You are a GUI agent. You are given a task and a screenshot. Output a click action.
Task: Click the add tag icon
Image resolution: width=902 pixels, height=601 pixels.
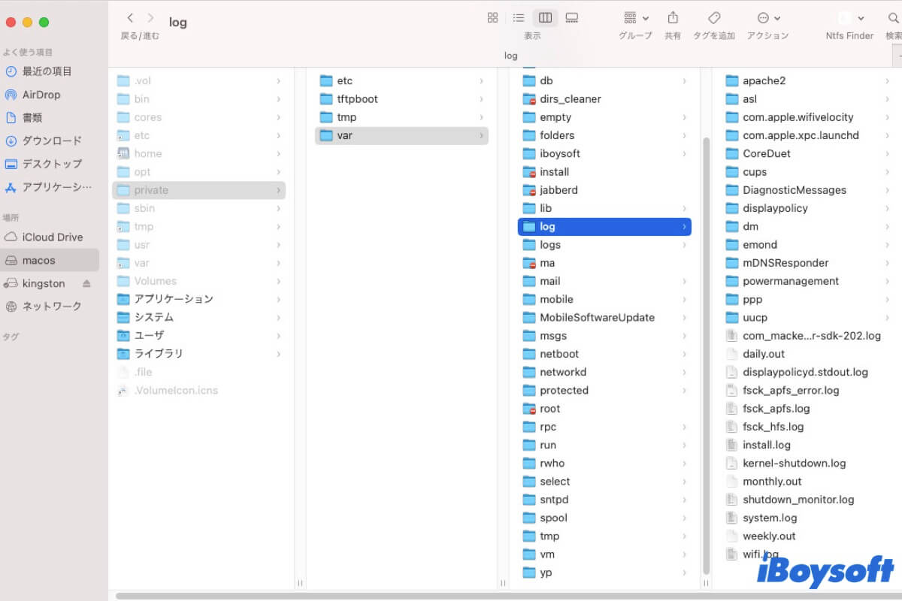point(714,18)
